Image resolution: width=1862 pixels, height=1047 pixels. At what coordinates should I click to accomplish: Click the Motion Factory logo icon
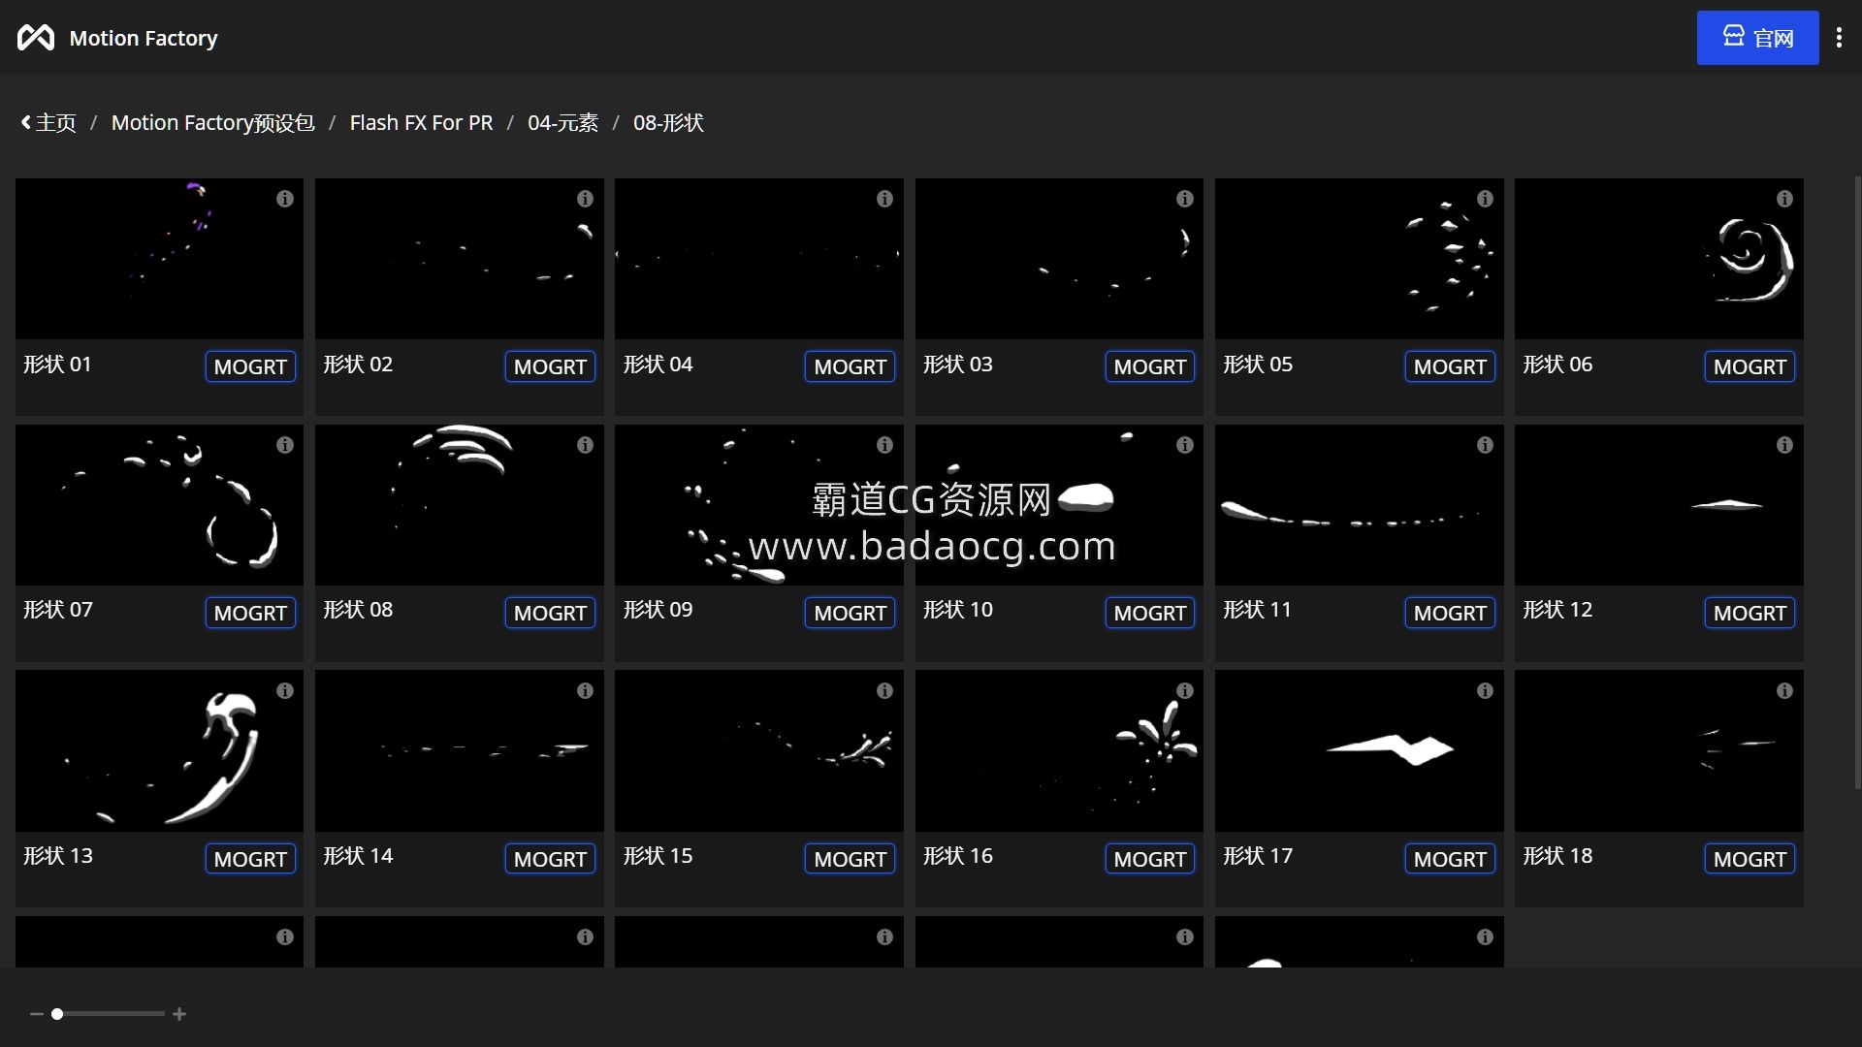tap(36, 38)
